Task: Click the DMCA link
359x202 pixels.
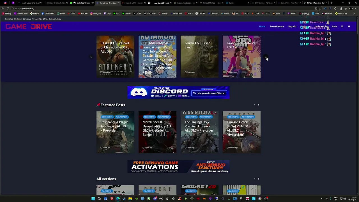Action: 45,19
